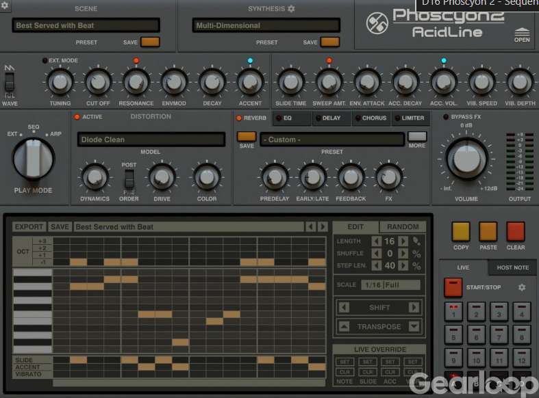Enable the Bypass FX switch
This screenshot has width=539, height=398.
447,117
